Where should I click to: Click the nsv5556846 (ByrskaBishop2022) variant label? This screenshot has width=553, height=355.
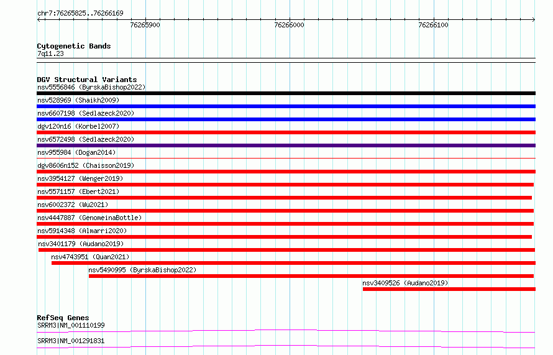click(91, 87)
